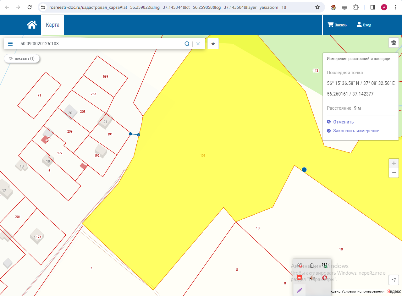
Task: Open the hamburger menu beside search
Action: click(10, 44)
